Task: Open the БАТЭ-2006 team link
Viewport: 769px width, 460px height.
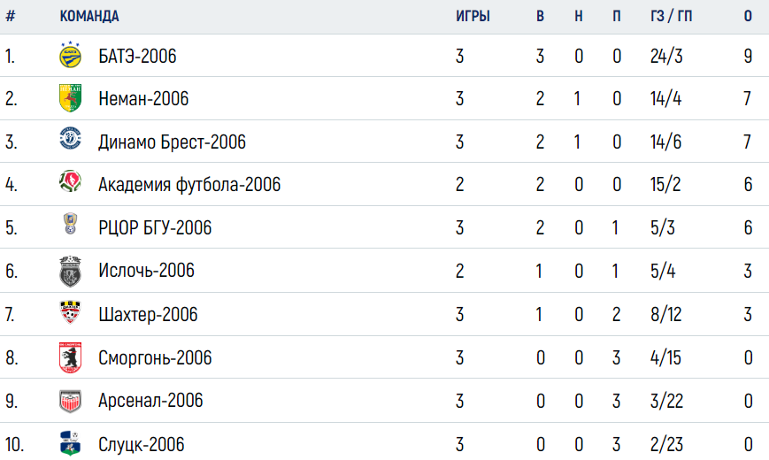Action: (x=137, y=56)
